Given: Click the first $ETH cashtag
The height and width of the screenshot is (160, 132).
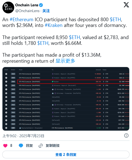Looking at the screenshot, I should [116, 20].
